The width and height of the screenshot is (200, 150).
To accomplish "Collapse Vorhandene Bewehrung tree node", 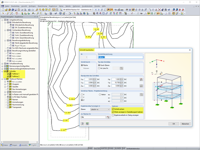I will pos(5,30).
